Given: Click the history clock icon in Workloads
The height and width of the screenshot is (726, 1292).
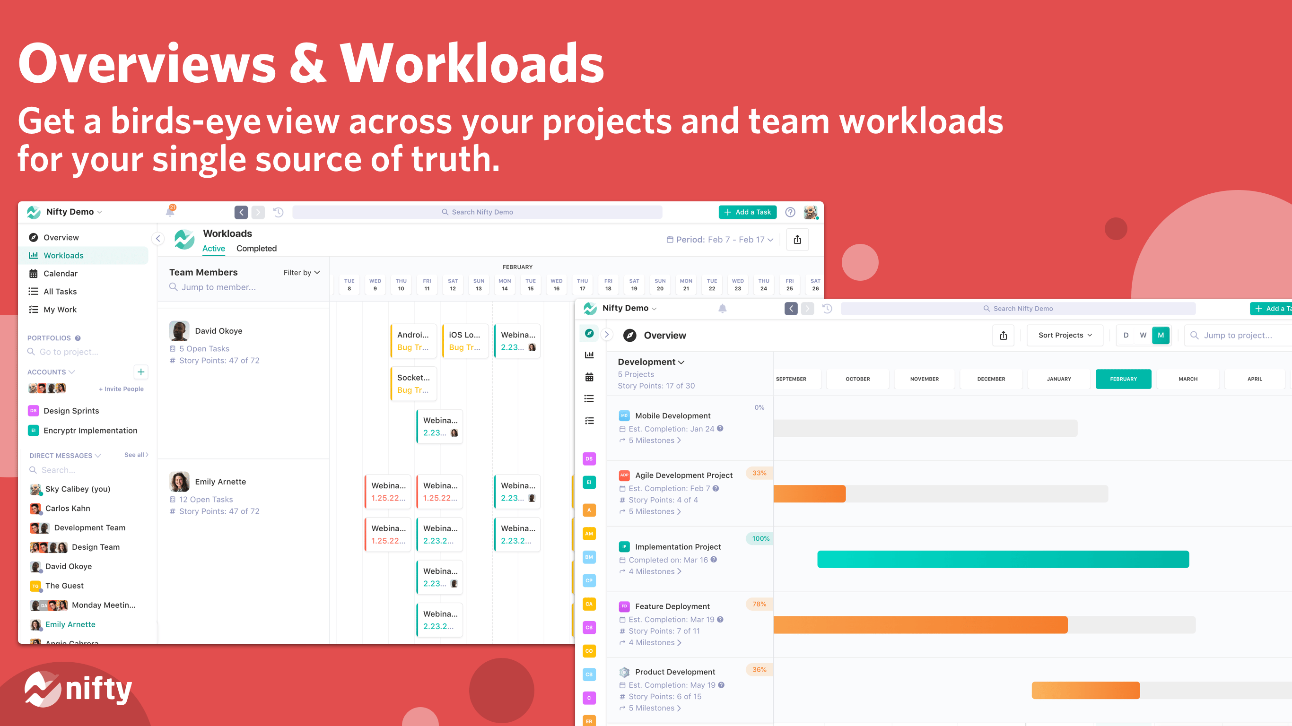Looking at the screenshot, I should [x=279, y=212].
